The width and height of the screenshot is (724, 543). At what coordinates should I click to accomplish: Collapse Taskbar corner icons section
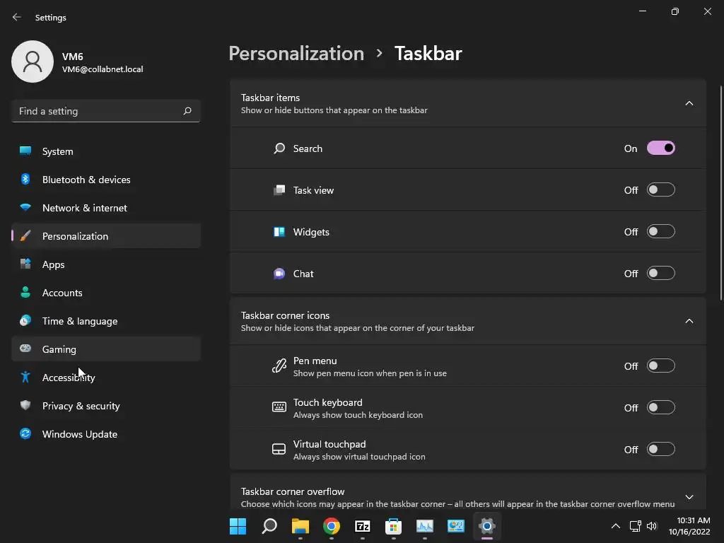pos(689,321)
